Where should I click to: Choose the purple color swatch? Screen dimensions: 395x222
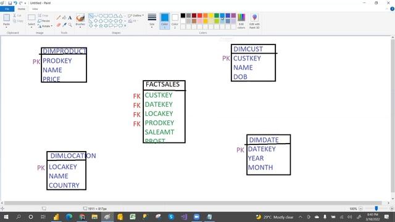233,15
